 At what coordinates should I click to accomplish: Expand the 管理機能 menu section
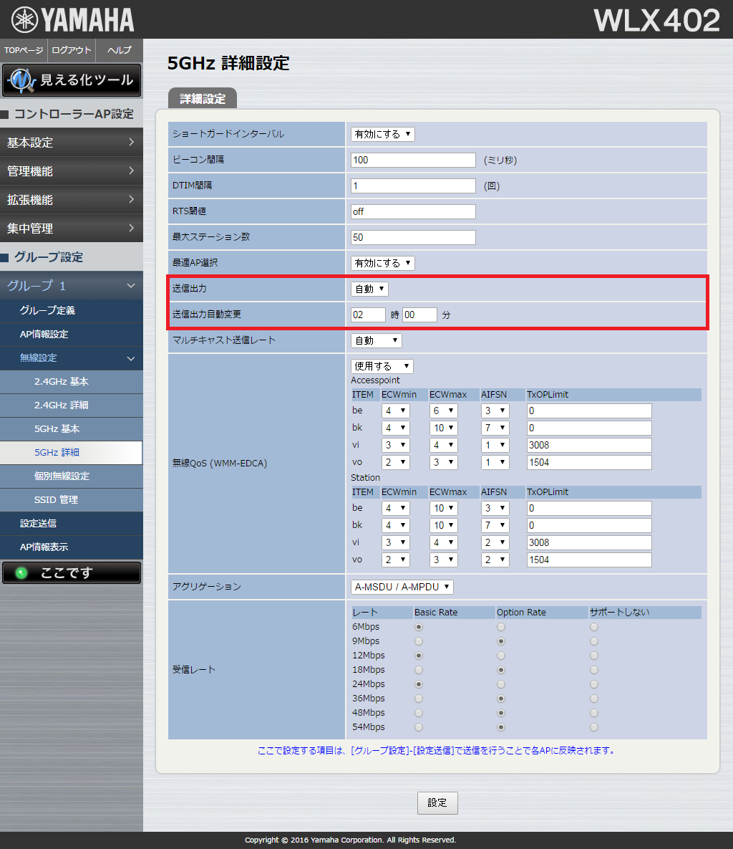[x=72, y=171]
